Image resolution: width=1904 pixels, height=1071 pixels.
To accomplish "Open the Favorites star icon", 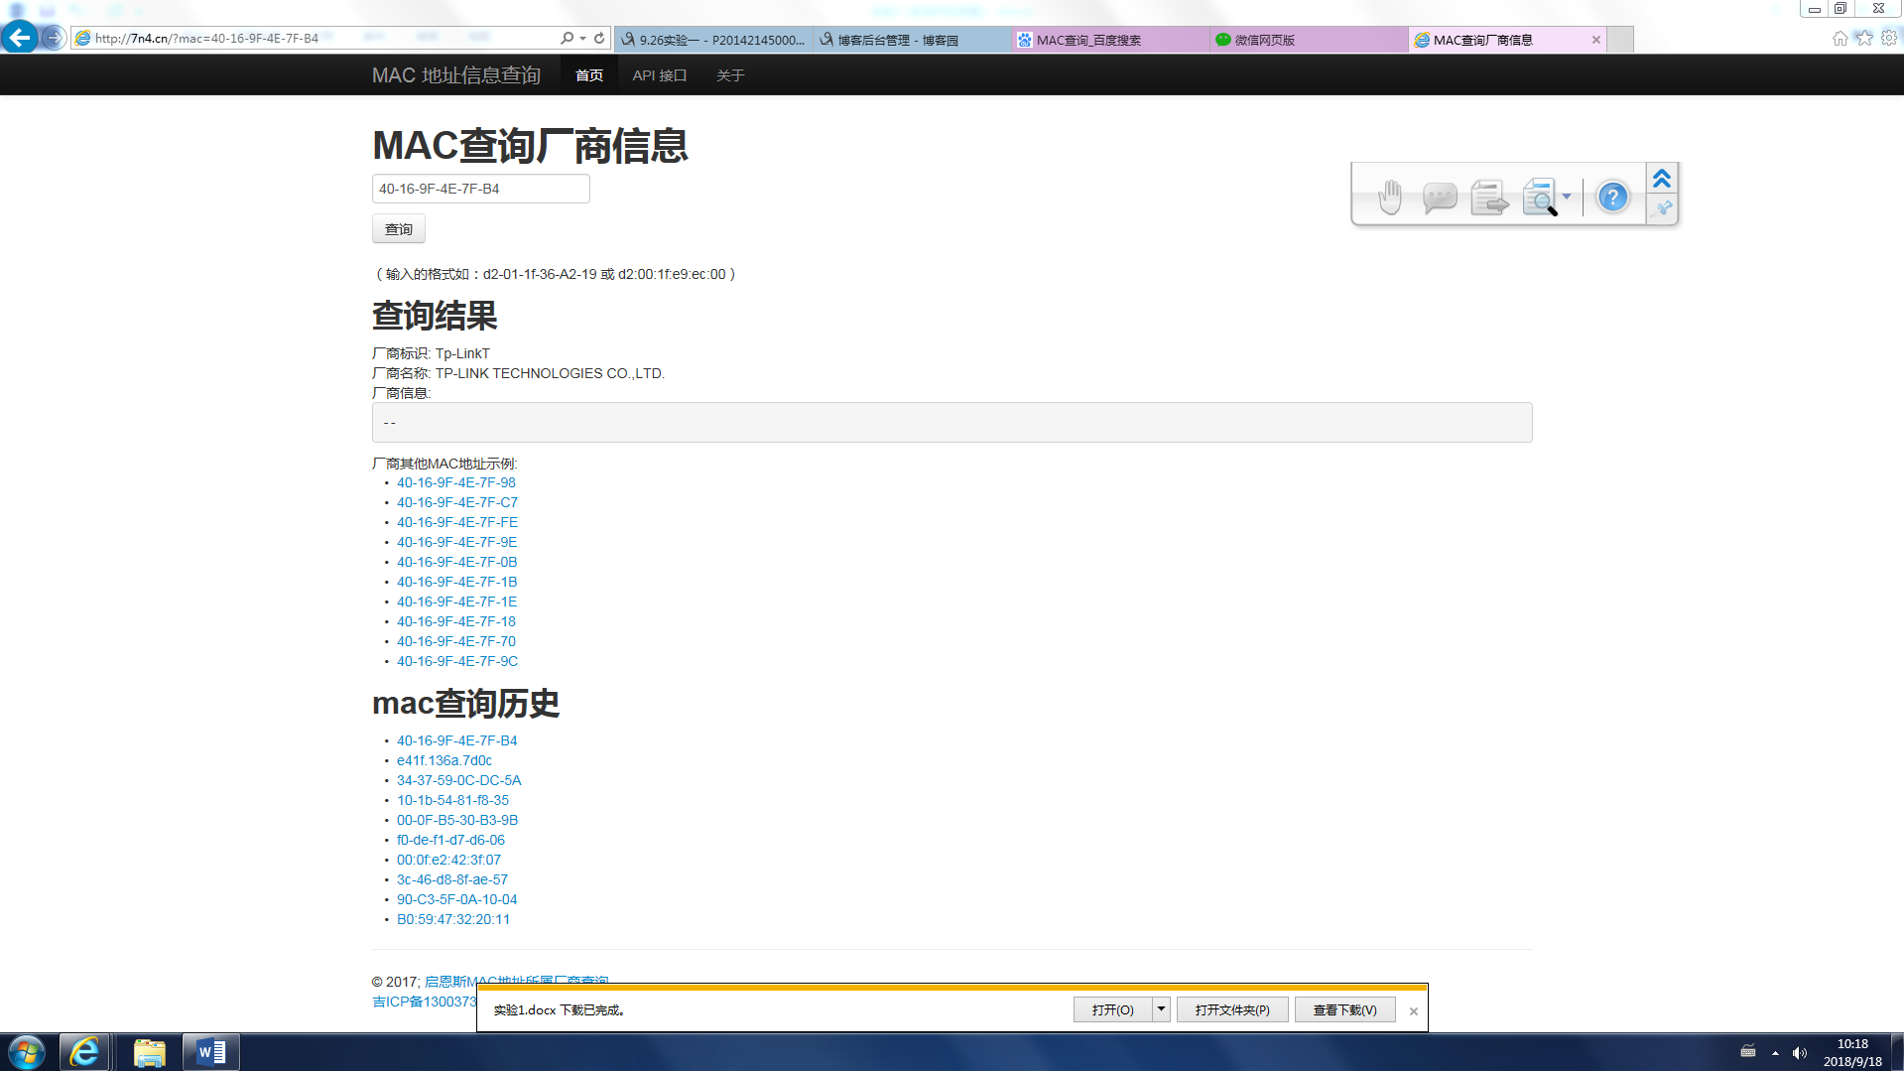I will click(1864, 38).
